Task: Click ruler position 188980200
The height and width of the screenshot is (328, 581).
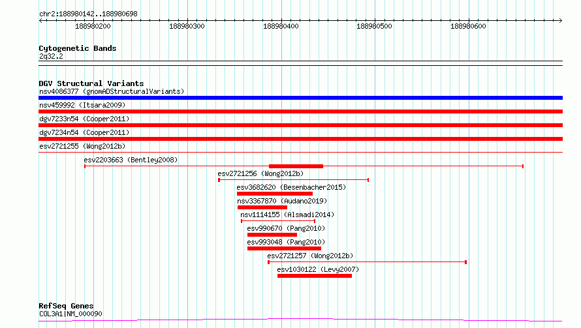Action: click(x=93, y=26)
